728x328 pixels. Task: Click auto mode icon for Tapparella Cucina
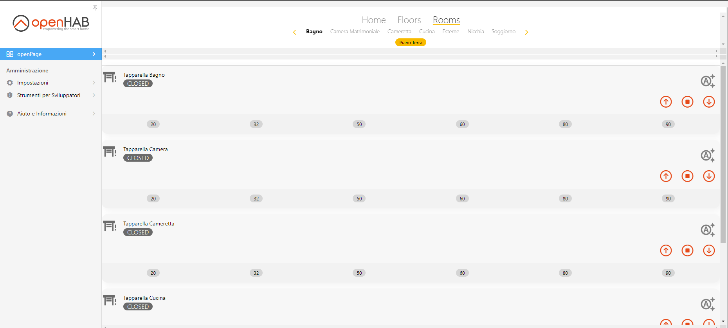(707, 304)
